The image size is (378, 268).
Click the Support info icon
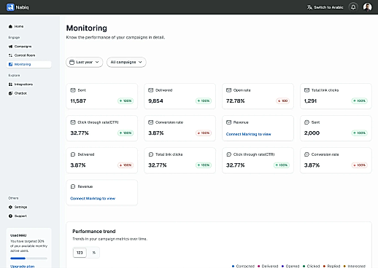click(10, 216)
